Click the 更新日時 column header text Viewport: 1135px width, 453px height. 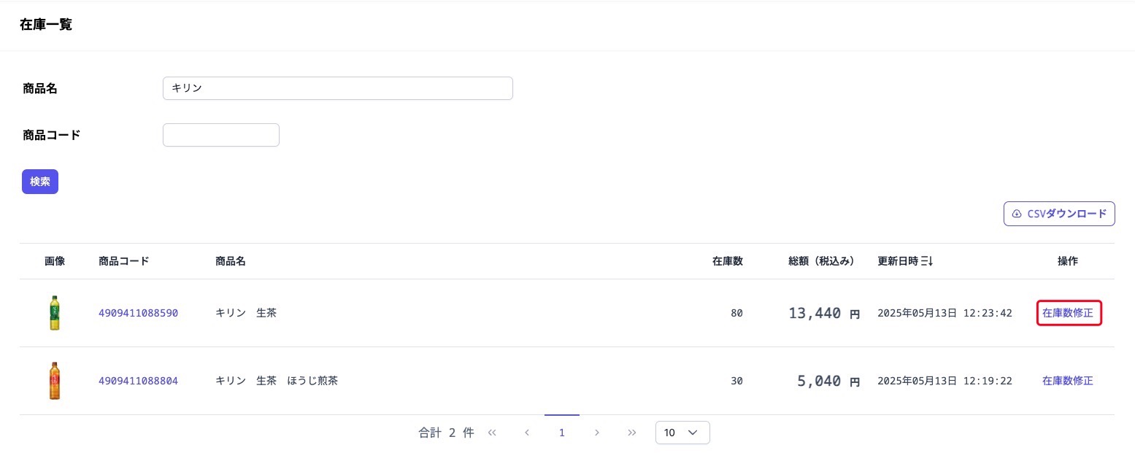point(898,261)
